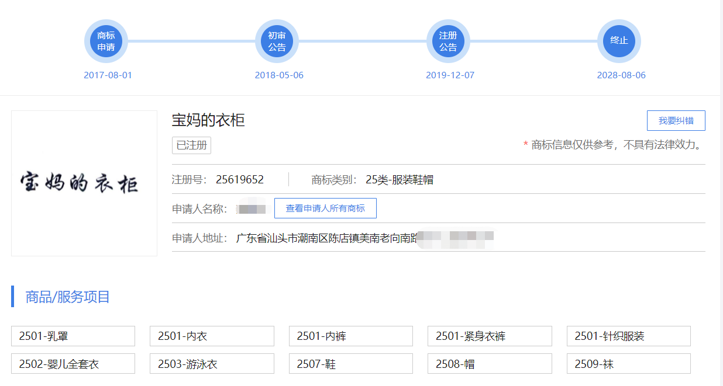
Task: Pick the 2501-针织服装 item tag
Action: pos(628,336)
